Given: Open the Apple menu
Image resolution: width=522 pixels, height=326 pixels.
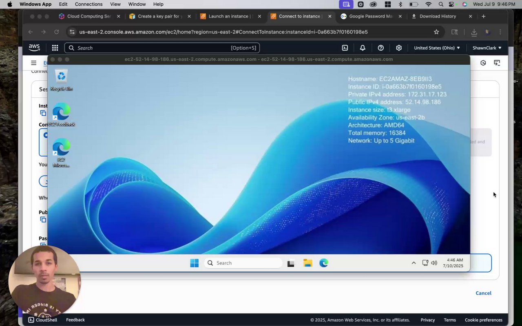Looking at the screenshot, I should point(9,4).
